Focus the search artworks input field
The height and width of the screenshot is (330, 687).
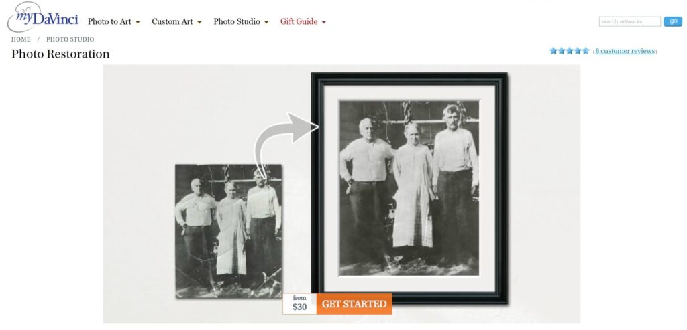629,21
